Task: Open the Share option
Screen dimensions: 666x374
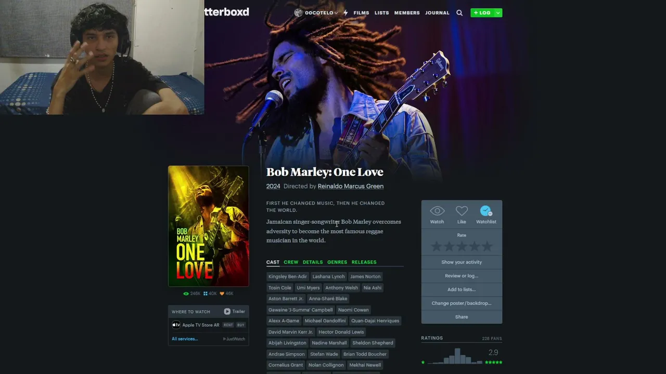Action: pos(462,317)
